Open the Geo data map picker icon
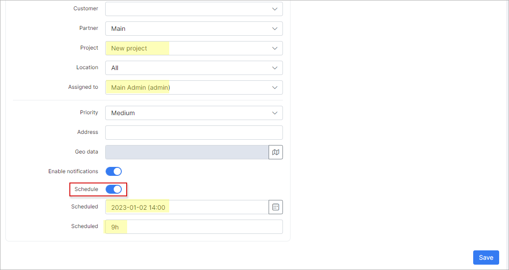This screenshot has height=270, width=509. coord(276,152)
